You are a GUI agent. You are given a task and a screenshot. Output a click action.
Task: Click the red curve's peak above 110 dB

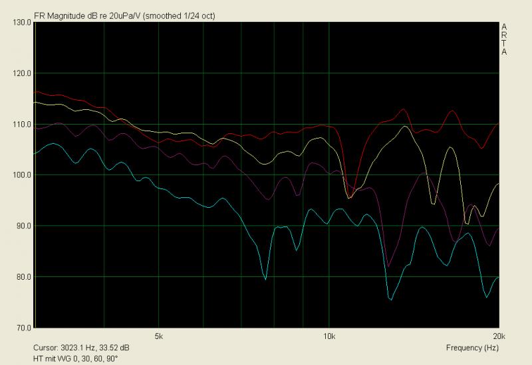[x=404, y=109]
